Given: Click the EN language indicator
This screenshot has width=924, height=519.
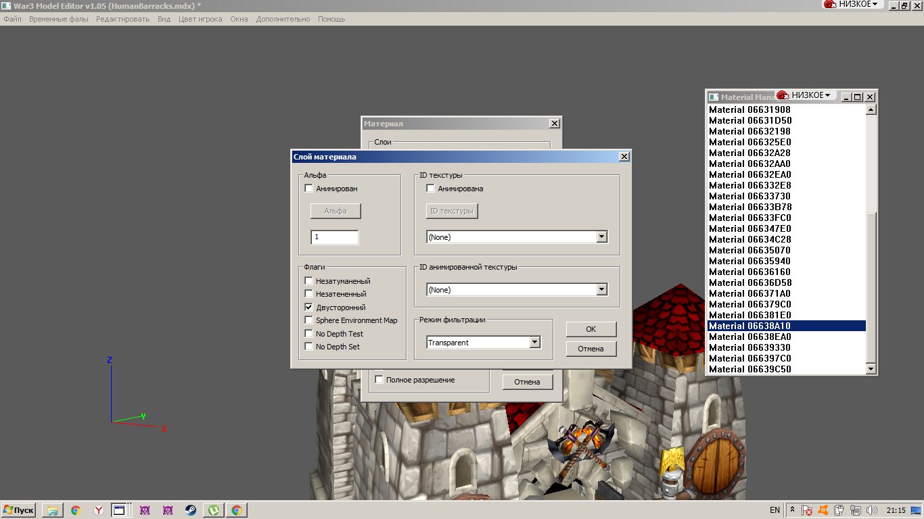Looking at the screenshot, I should 775,510.
